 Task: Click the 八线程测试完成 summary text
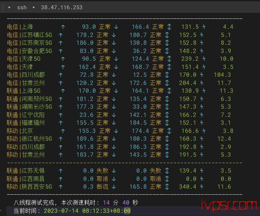tap(34, 202)
